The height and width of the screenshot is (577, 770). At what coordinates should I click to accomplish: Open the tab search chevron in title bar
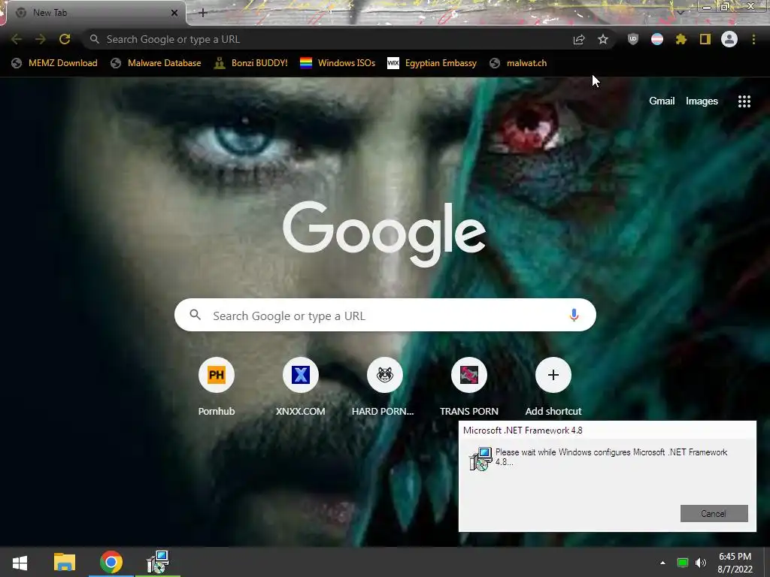coord(681,12)
